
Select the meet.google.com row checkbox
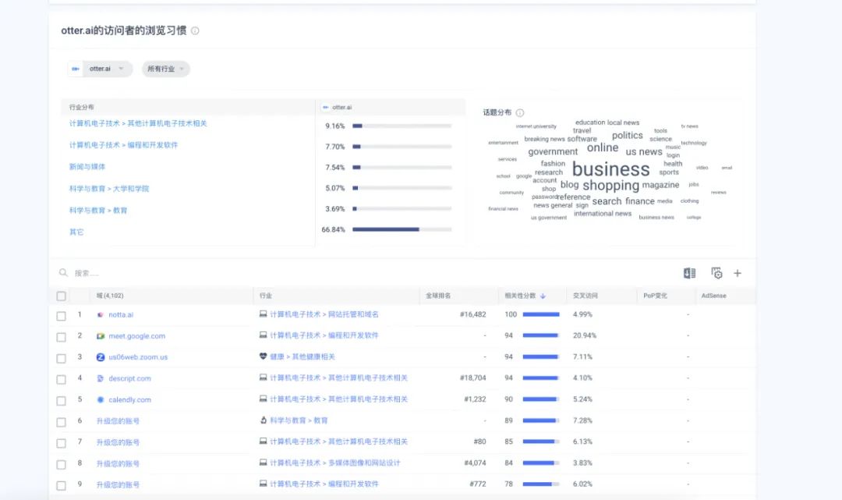click(x=62, y=337)
